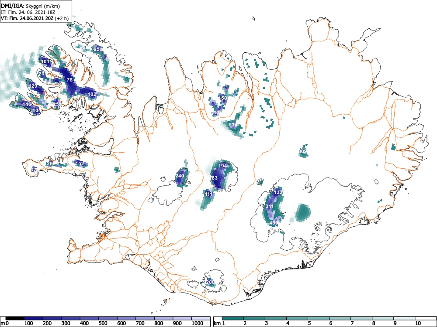Click the 8 label on the km scale
Viewport: 437px width, 327px height.
point(374,323)
